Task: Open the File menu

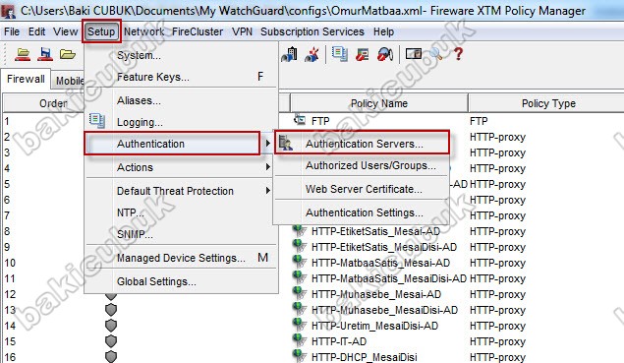Action: tap(12, 31)
